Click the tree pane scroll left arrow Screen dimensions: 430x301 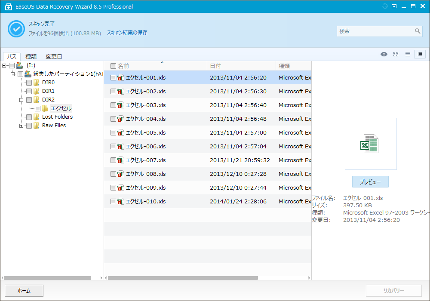[2, 278]
